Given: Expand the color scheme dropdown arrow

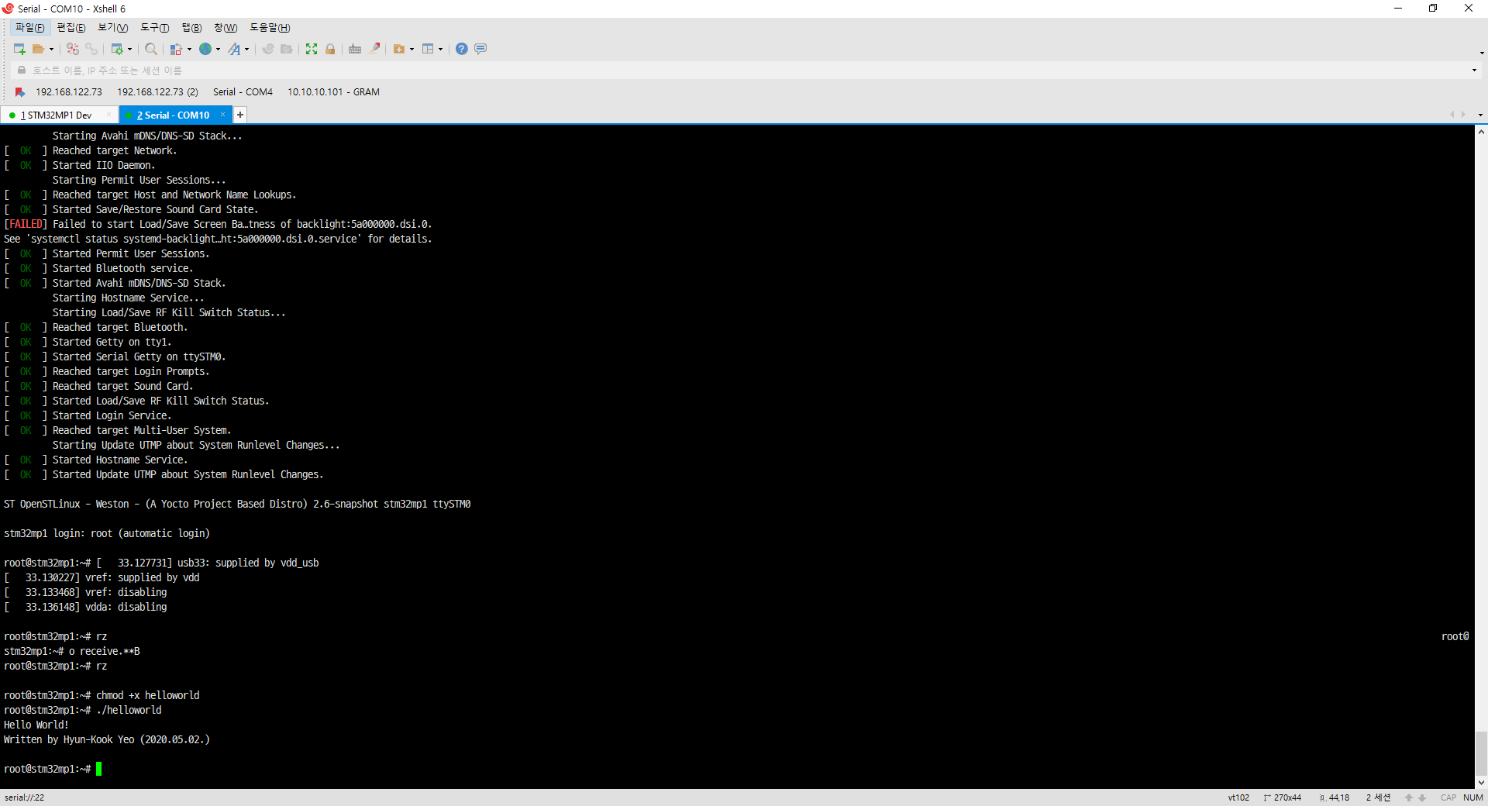Looking at the screenshot, I should [x=190, y=49].
